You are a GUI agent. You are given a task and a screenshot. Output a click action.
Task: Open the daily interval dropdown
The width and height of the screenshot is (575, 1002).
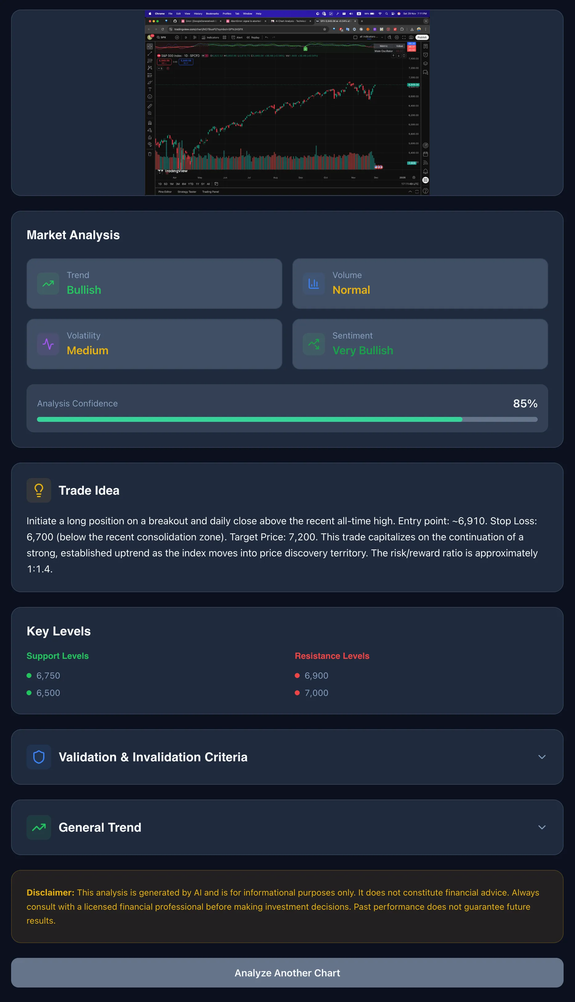(186, 37)
